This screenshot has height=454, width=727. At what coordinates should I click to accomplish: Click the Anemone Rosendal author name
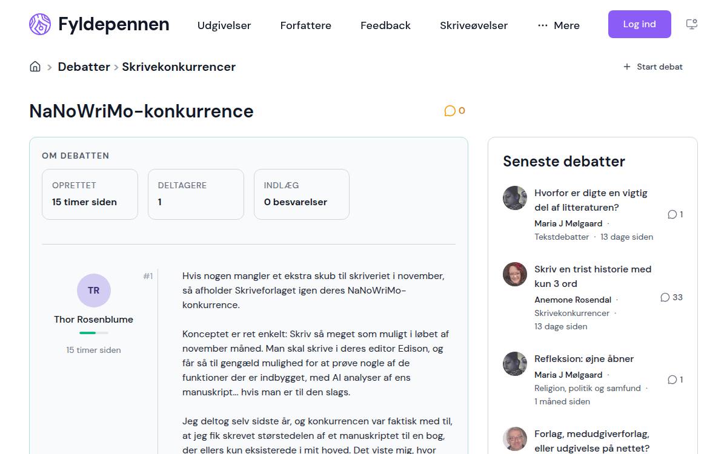point(573,300)
